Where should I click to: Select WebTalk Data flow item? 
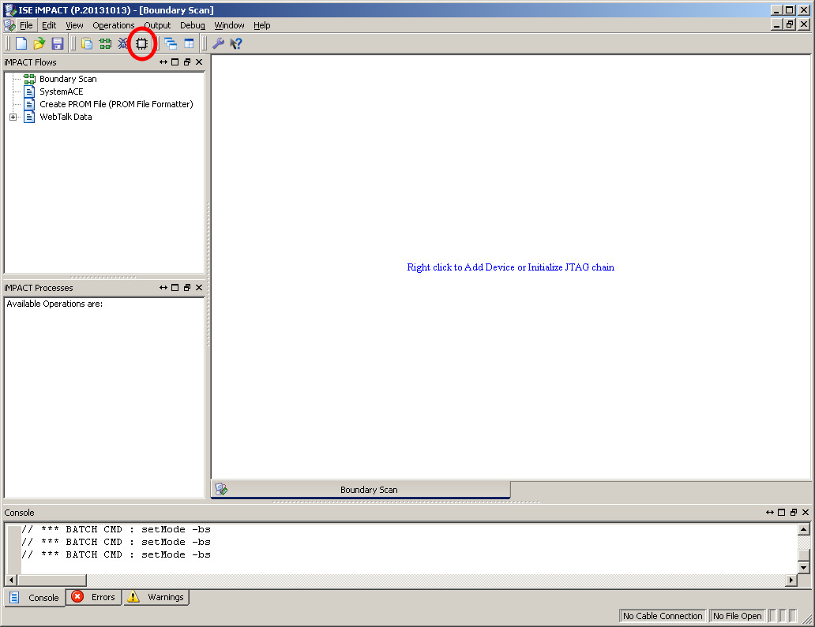[66, 117]
